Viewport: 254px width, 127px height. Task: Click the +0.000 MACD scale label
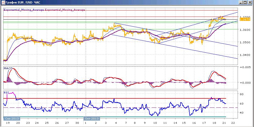[x=245, y=83]
